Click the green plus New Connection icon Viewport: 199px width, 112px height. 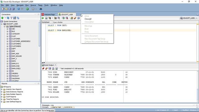(2, 18)
